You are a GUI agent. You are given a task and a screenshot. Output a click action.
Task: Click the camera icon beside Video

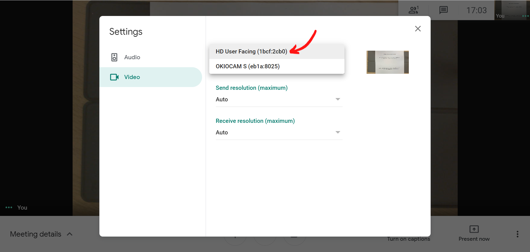tap(114, 77)
